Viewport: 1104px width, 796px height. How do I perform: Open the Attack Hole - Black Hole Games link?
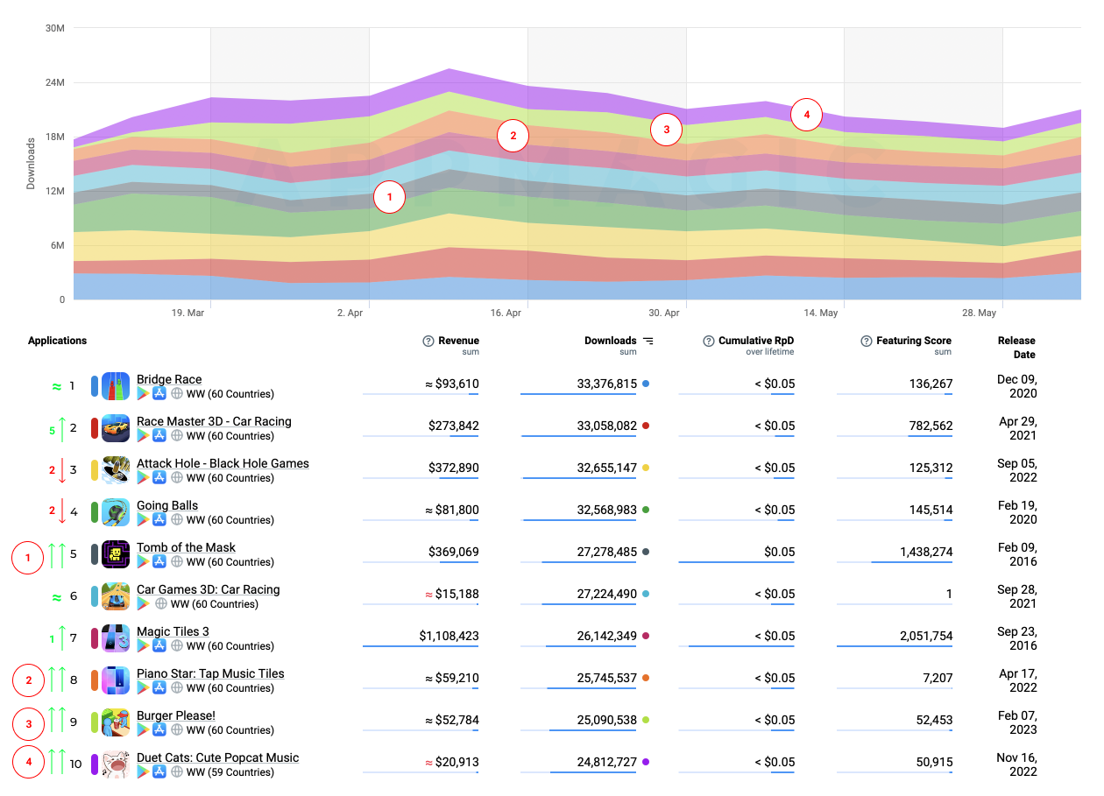coord(222,463)
